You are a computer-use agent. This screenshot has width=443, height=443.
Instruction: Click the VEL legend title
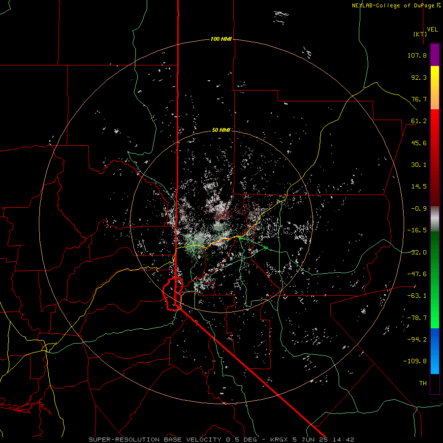432,29
